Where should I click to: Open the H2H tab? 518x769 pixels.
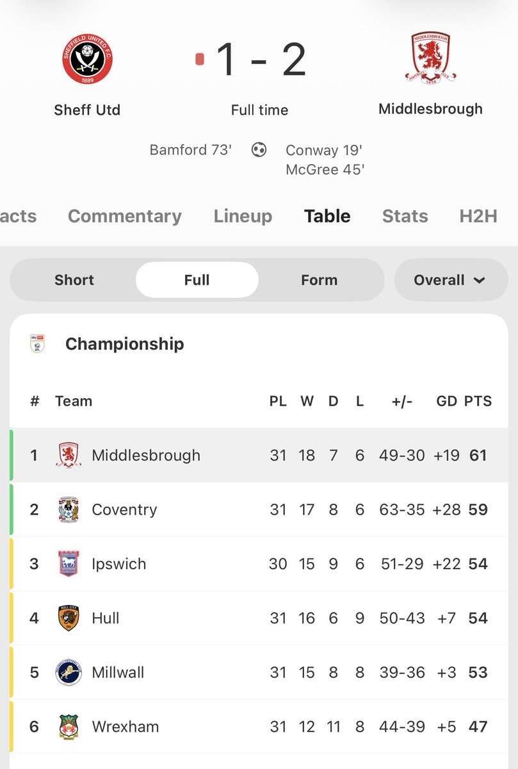click(478, 216)
